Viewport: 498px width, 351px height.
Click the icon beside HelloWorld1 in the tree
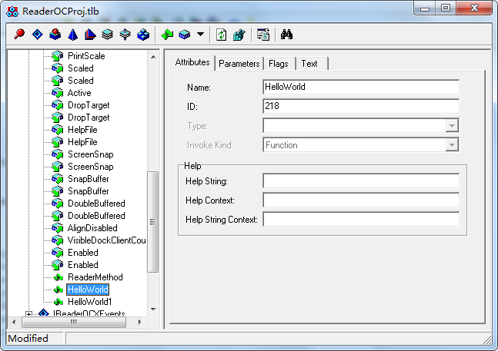point(58,302)
